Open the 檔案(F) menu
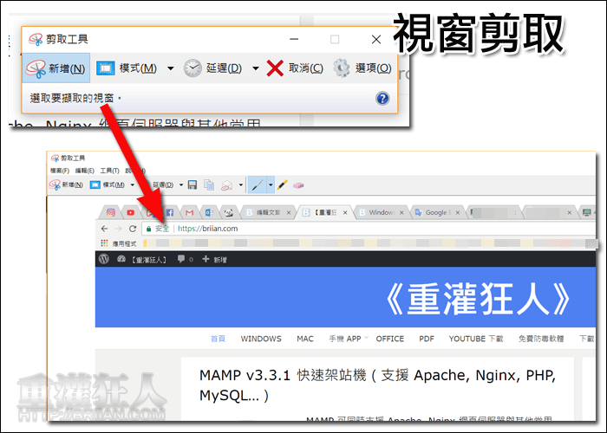The height and width of the screenshot is (433, 607). coord(60,171)
